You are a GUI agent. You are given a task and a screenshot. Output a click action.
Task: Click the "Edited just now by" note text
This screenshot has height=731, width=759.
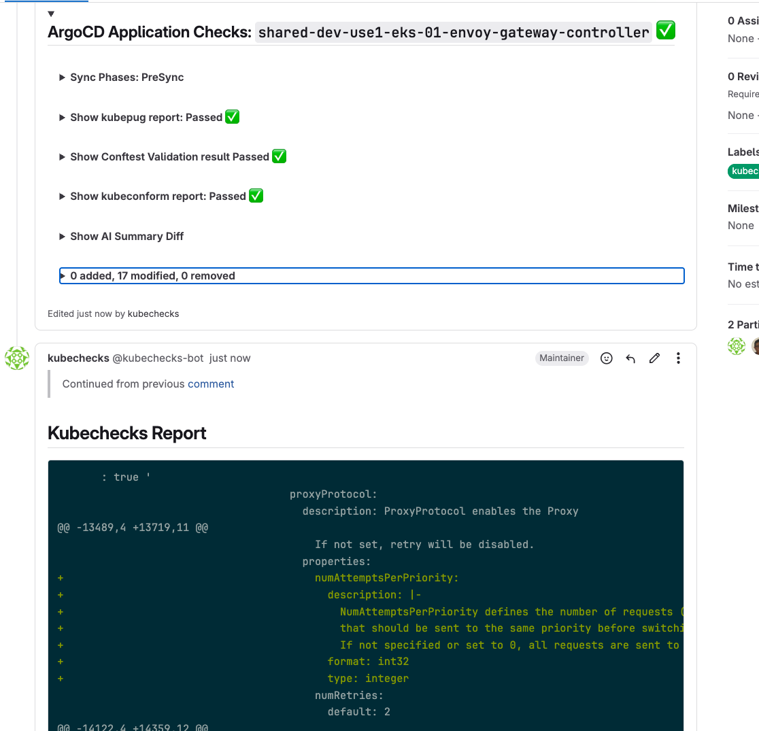(x=86, y=313)
